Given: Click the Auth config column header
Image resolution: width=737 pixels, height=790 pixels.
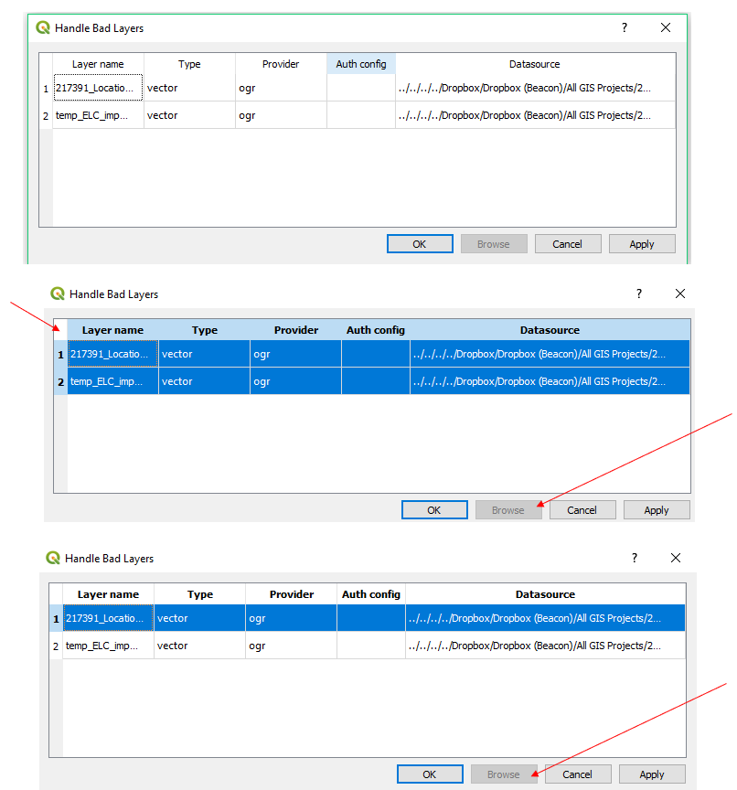Looking at the screenshot, I should [361, 64].
